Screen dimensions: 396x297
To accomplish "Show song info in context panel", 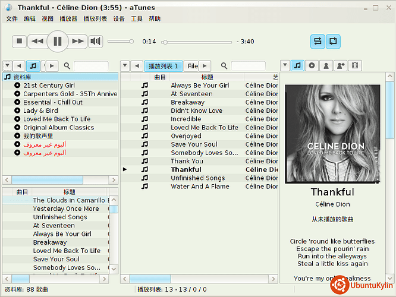I will click(x=297, y=65).
